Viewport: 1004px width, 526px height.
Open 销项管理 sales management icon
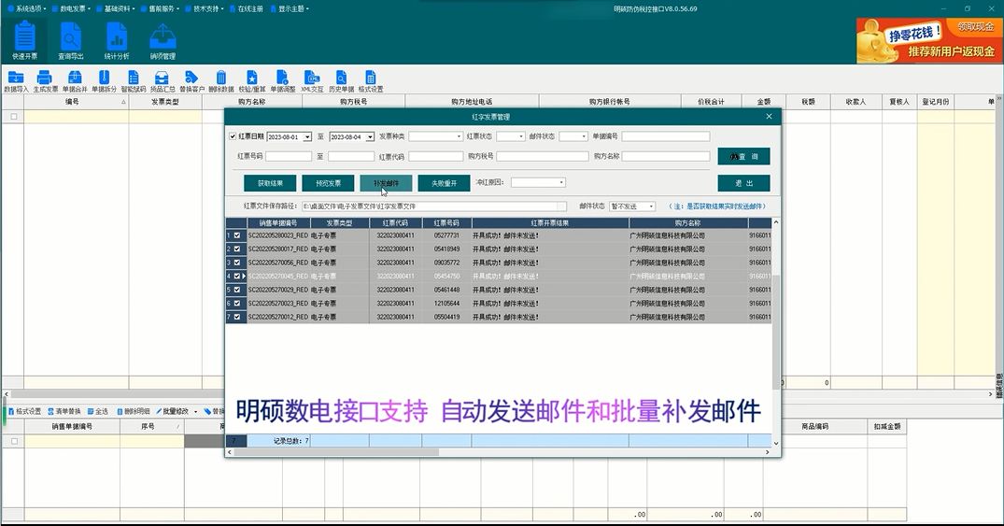pos(163,41)
